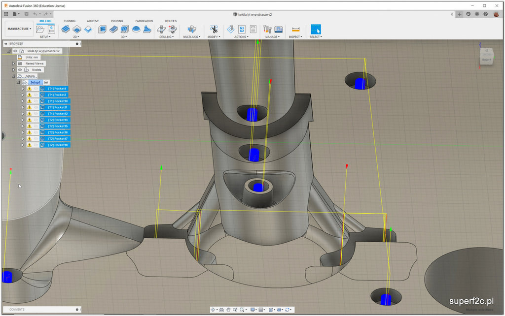Click the New Setup folder icon
Viewport: 505px width, 316px height.
point(40,30)
